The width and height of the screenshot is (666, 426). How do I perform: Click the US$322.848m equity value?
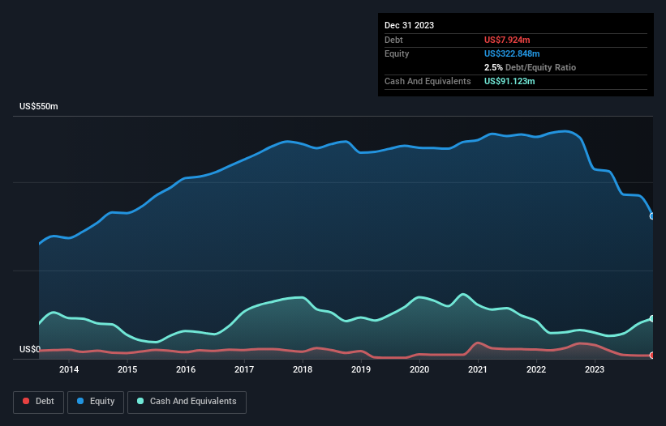click(512, 53)
